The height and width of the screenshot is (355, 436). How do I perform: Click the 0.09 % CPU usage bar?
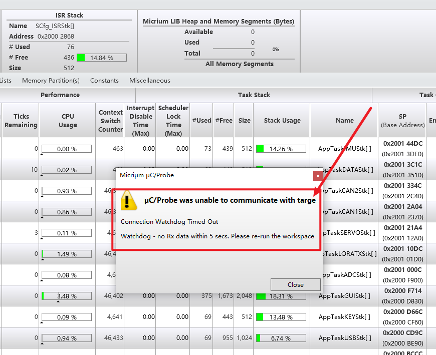point(67,317)
